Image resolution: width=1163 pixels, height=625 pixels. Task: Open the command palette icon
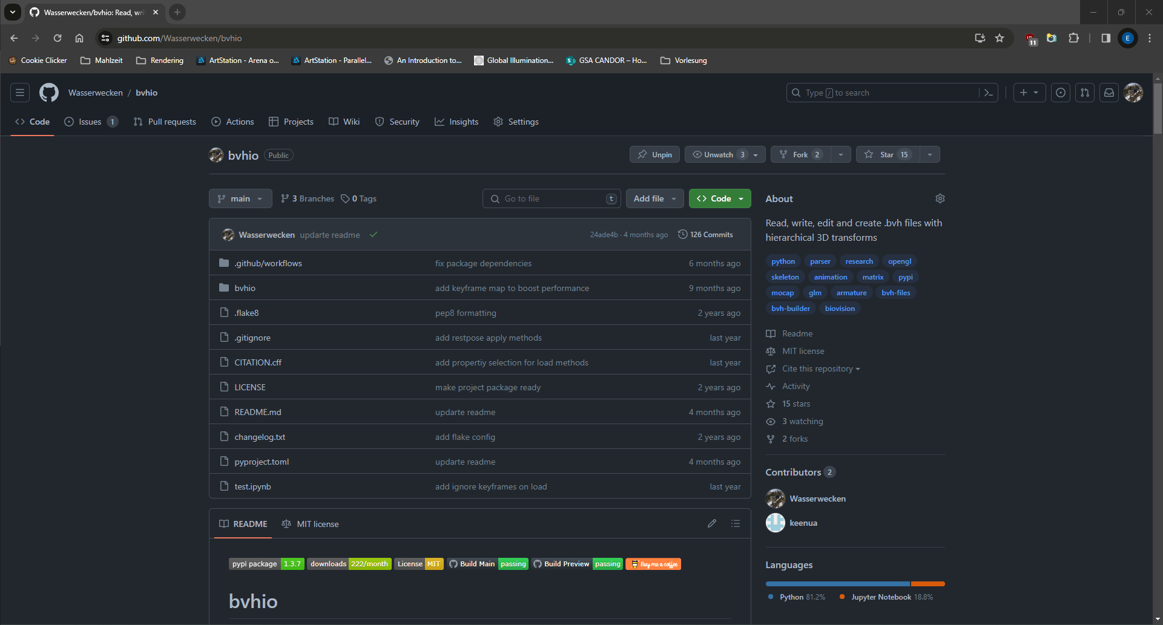[x=989, y=93]
